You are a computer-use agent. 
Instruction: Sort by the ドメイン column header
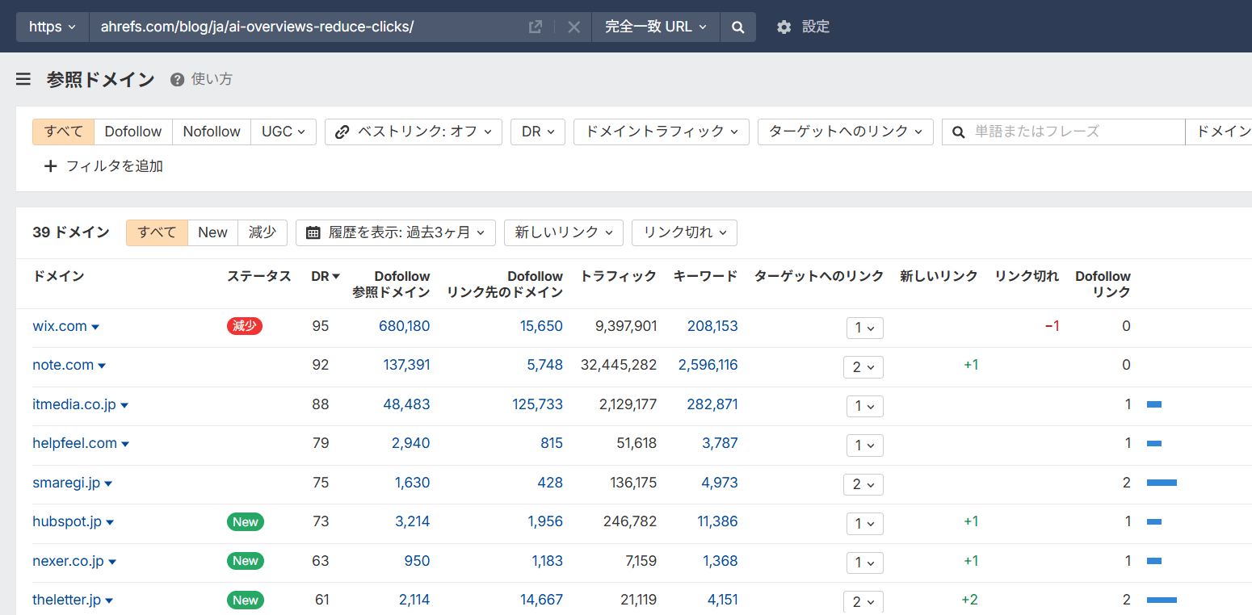coord(58,276)
